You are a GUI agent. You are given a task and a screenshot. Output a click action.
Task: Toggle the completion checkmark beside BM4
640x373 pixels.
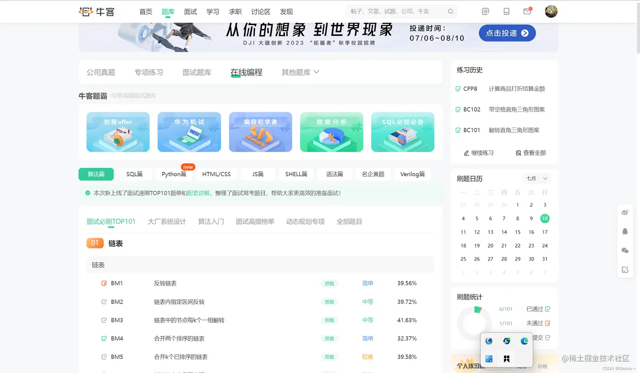(x=104, y=338)
